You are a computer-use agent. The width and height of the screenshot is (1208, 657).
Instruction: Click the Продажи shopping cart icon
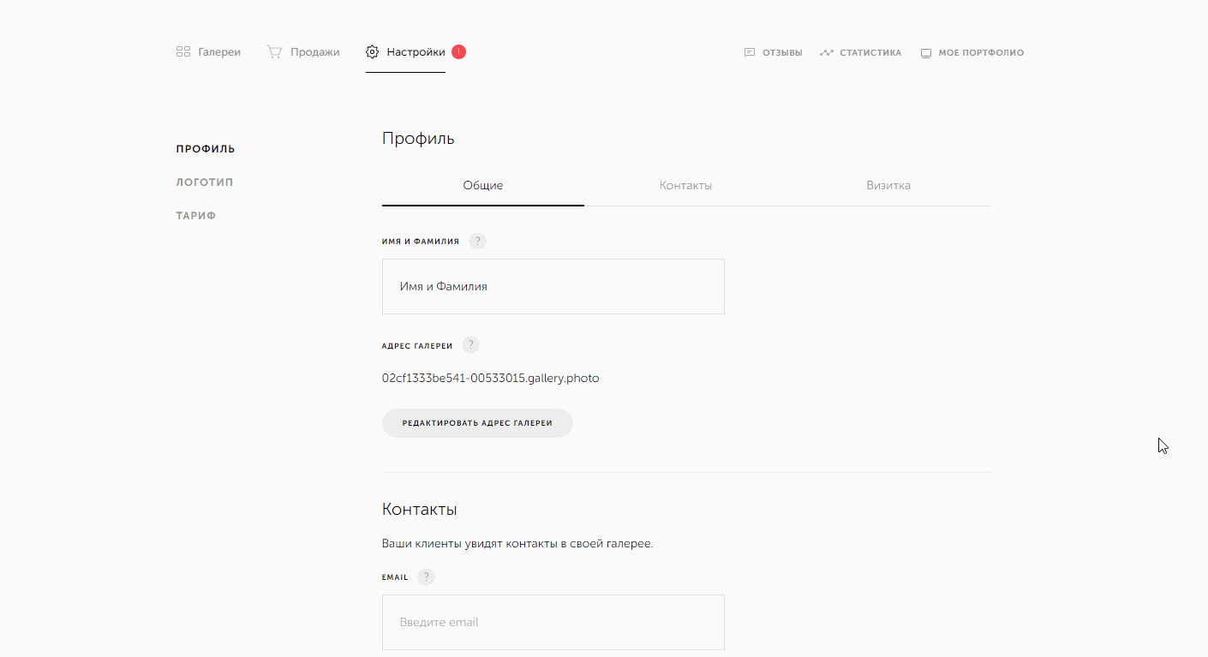tap(274, 52)
